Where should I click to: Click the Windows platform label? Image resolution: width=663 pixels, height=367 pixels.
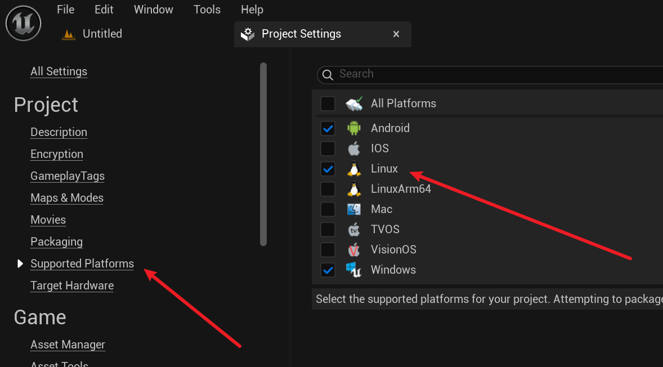pyautogui.click(x=393, y=270)
